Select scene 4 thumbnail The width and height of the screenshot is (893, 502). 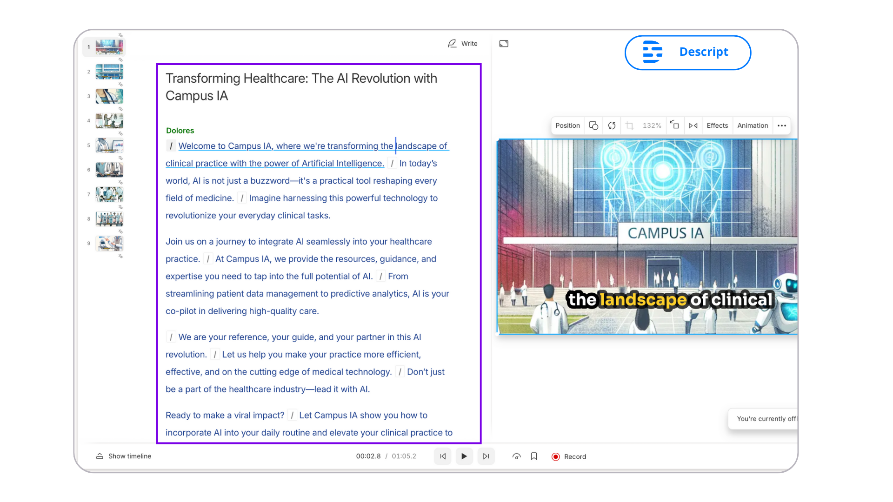(x=109, y=121)
